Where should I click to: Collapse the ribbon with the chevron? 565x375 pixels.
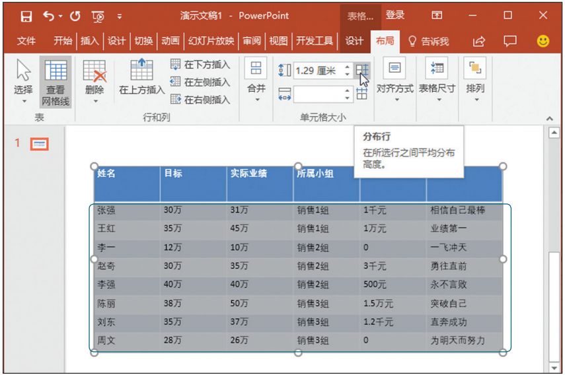[550, 118]
